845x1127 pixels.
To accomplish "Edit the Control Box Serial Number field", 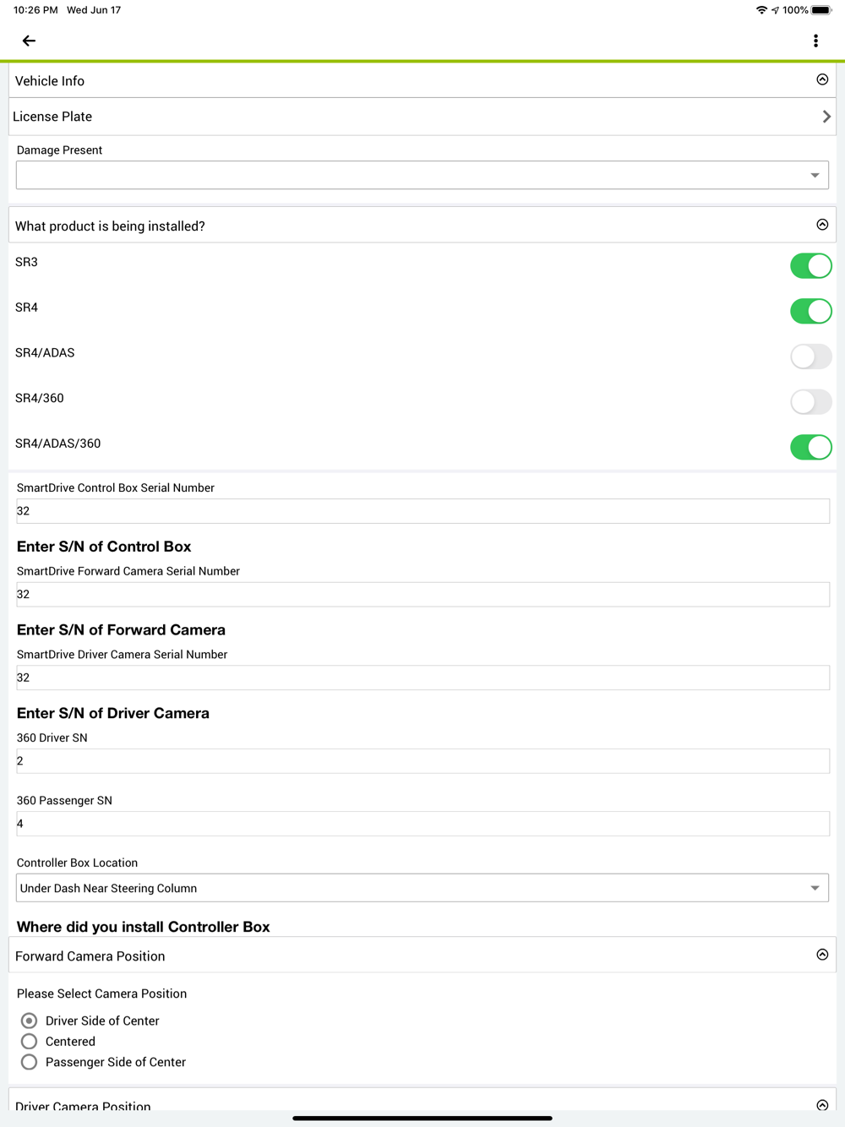I will [x=422, y=511].
